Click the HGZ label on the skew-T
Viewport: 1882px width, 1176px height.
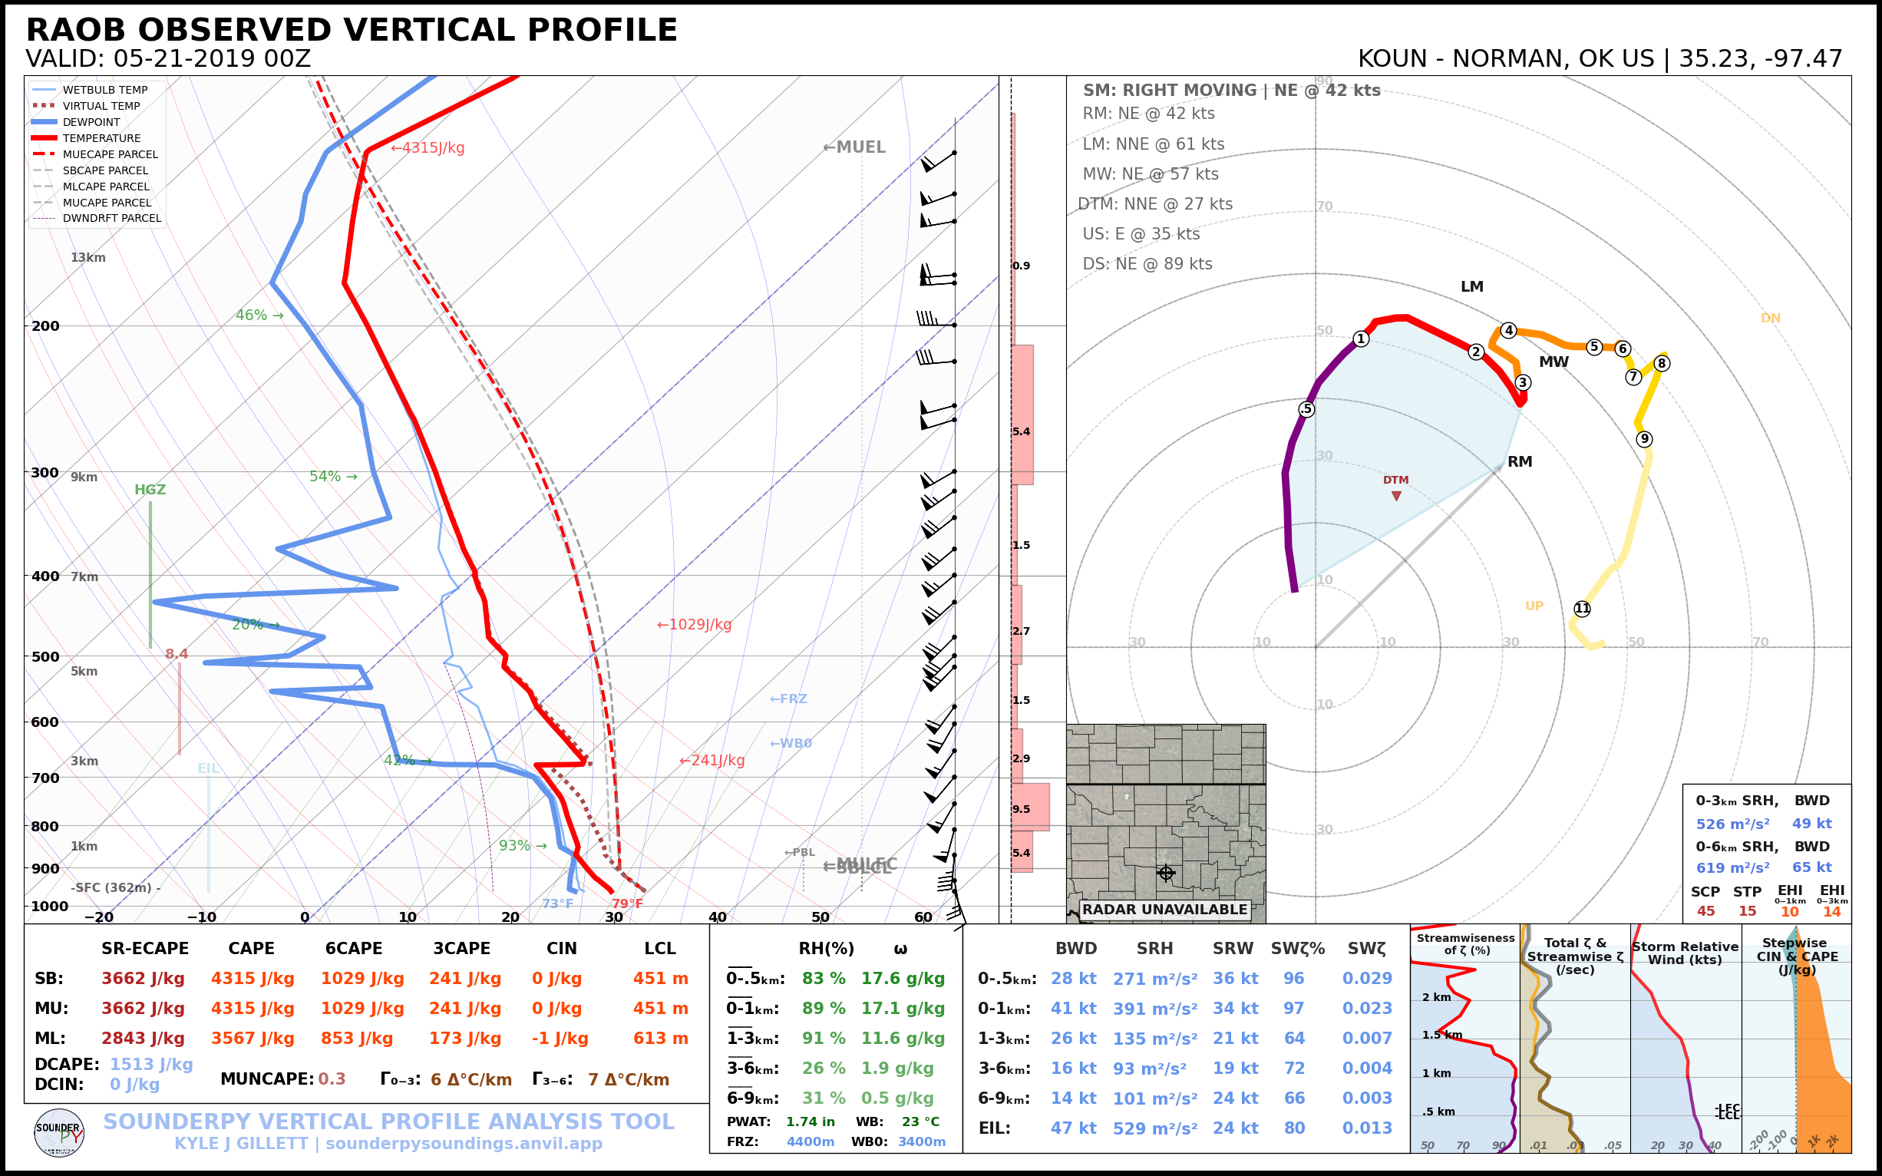pyautogui.click(x=150, y=489)
